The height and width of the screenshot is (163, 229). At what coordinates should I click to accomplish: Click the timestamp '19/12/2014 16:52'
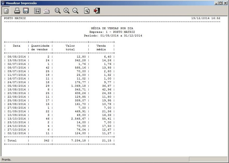click(206, 18)
